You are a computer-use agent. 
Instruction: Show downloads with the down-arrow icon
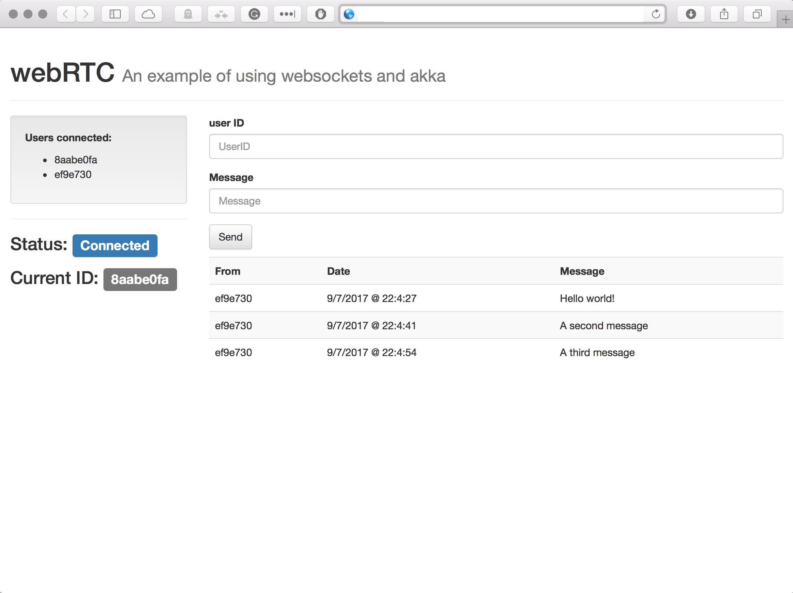click(x=691, y=14)
